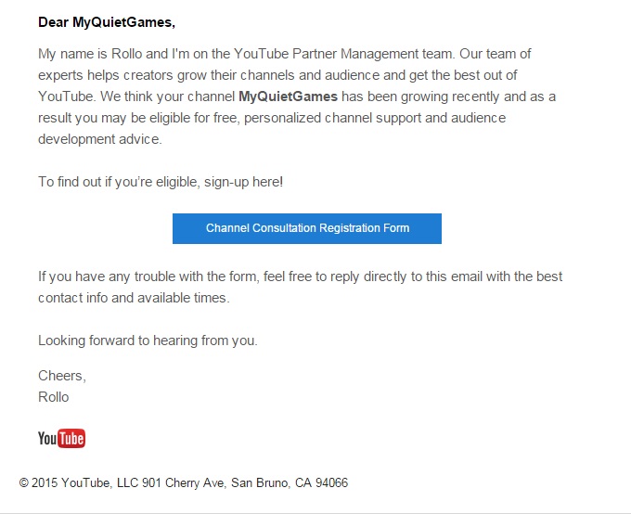The width and height of the screenshot is (631, 514).
Task: Click the line 'To find out if you're eligible, sign-up here!'
Action: [x=161, y=182]
